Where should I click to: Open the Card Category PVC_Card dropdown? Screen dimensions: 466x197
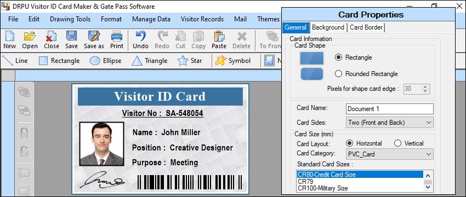(x=390, y=154)
